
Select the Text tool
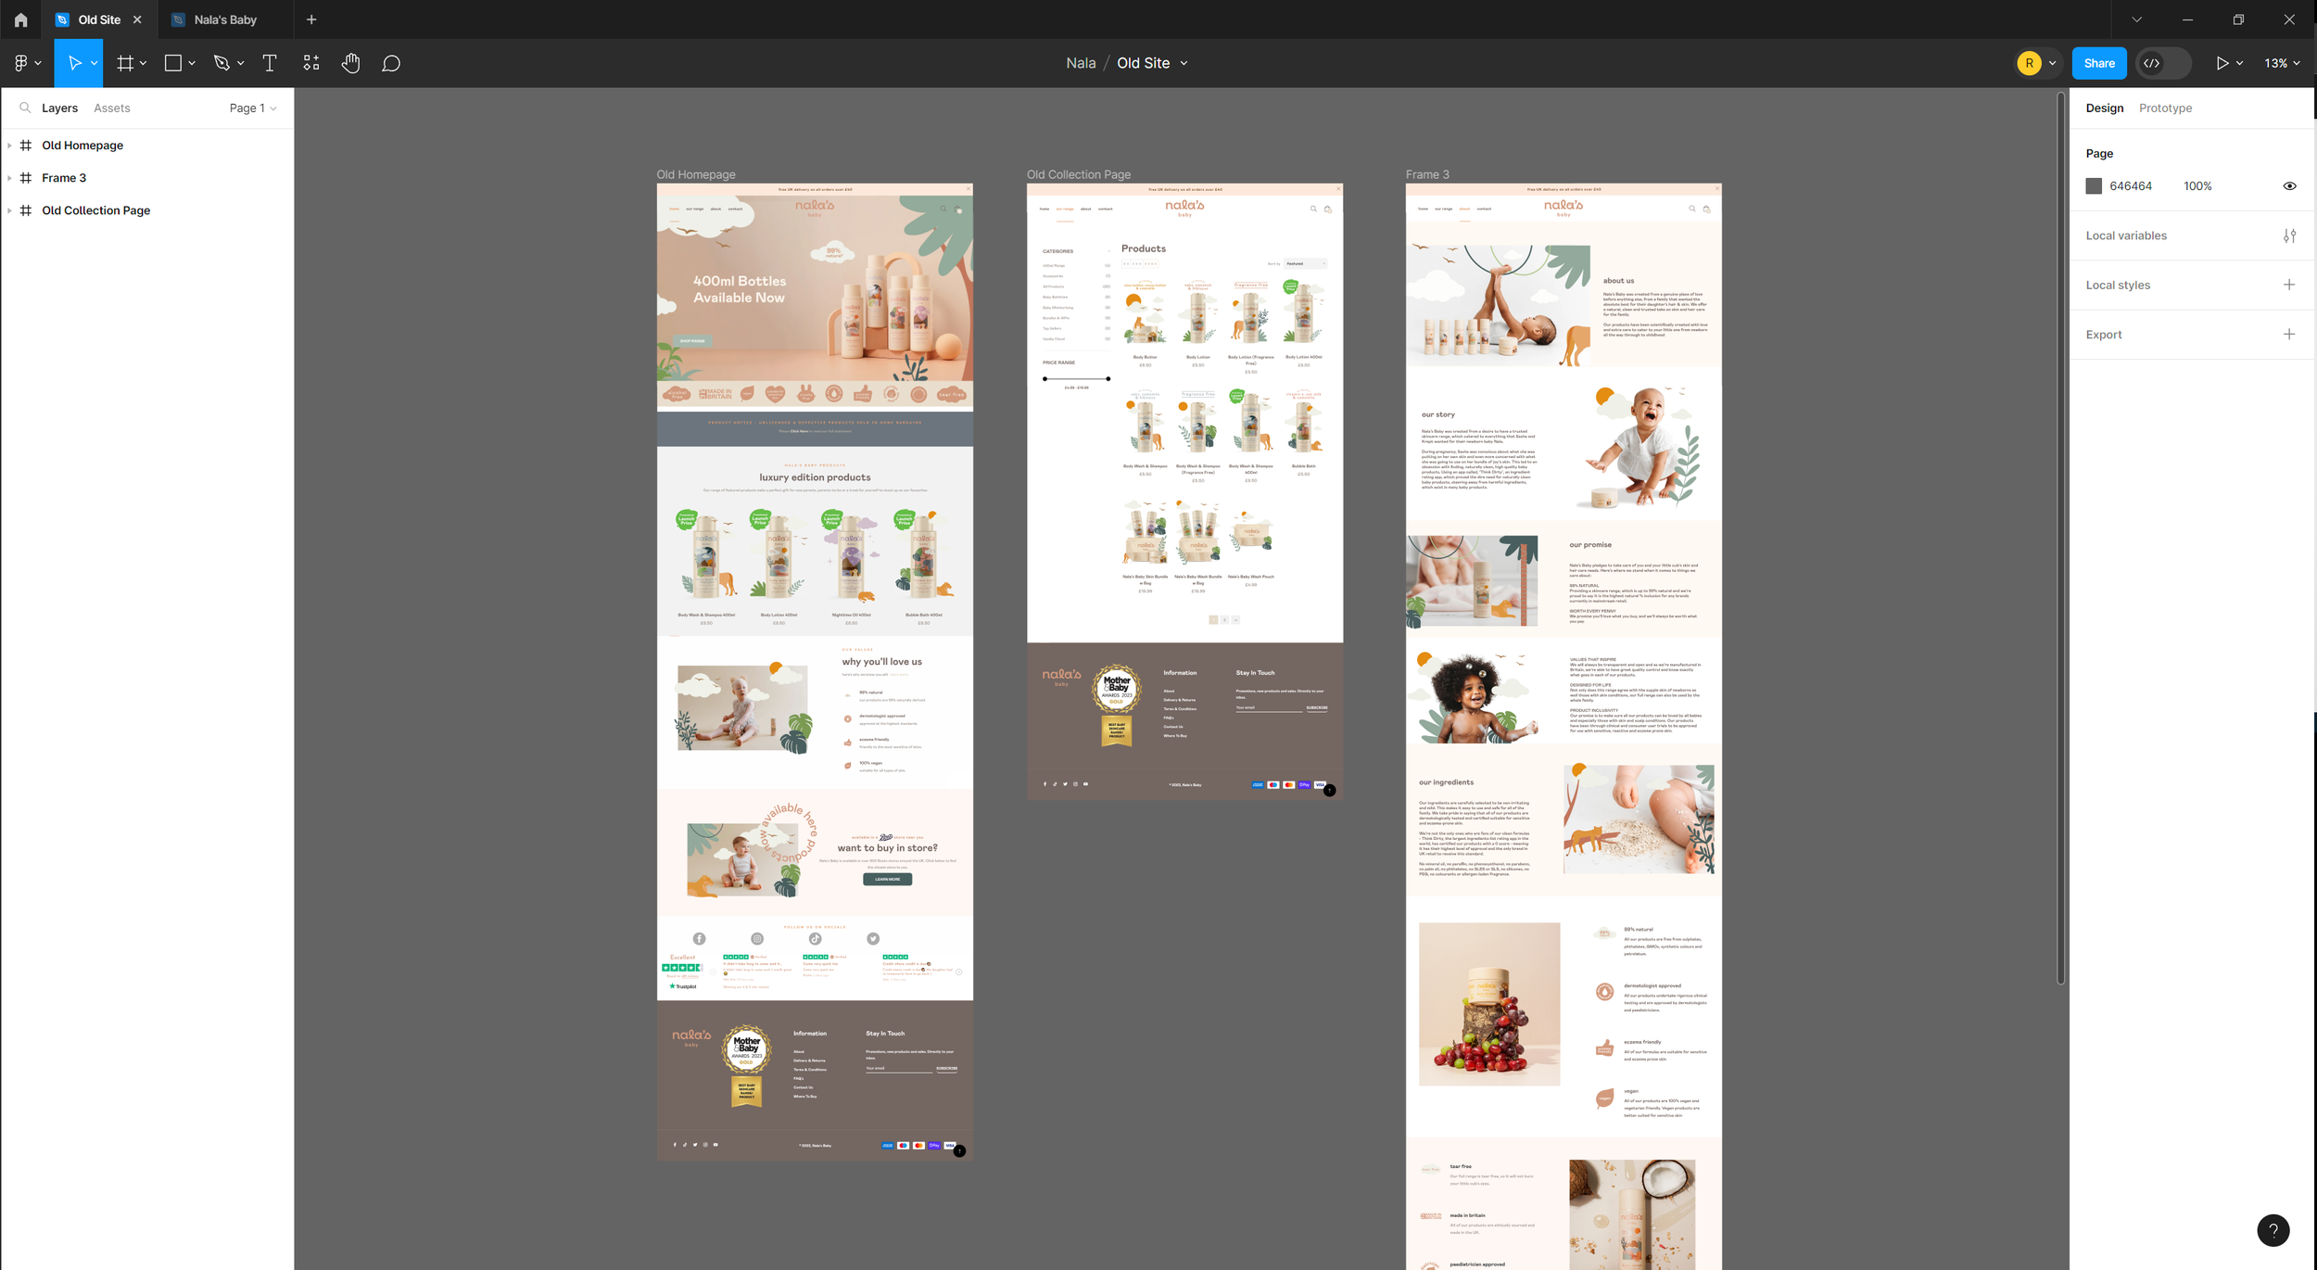270,63
